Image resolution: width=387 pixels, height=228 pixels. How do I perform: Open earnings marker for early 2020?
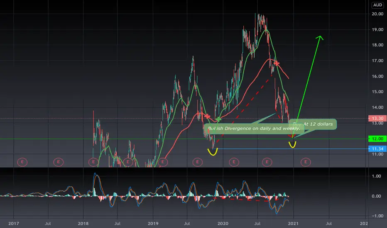234,162
